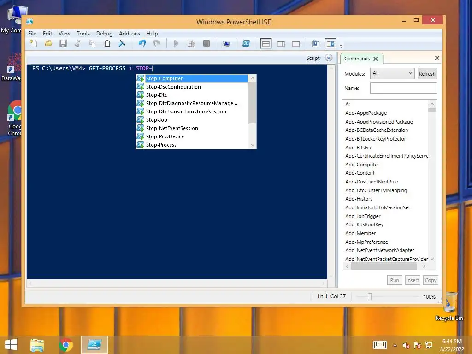Click the Paste clipboard icon
Screen dimensions: 472x354
pyautogui.click(x=107, y=44)
